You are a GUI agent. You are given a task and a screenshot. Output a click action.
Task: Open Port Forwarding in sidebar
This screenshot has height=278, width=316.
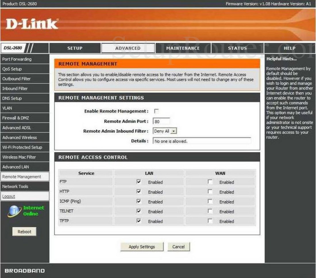[25, 59]
